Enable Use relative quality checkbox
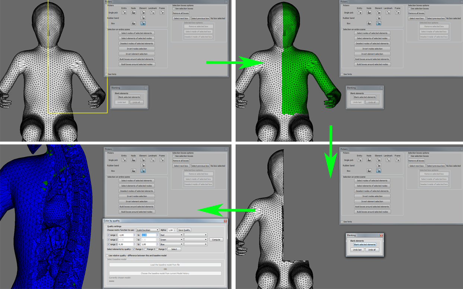This screenshot has height=289, width=463. coord(107,256)
